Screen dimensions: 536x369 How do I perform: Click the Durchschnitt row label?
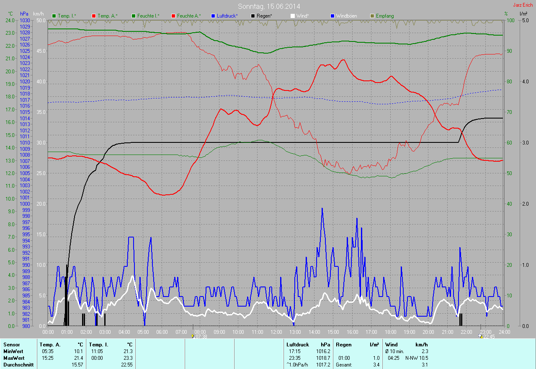click(18, 365)
